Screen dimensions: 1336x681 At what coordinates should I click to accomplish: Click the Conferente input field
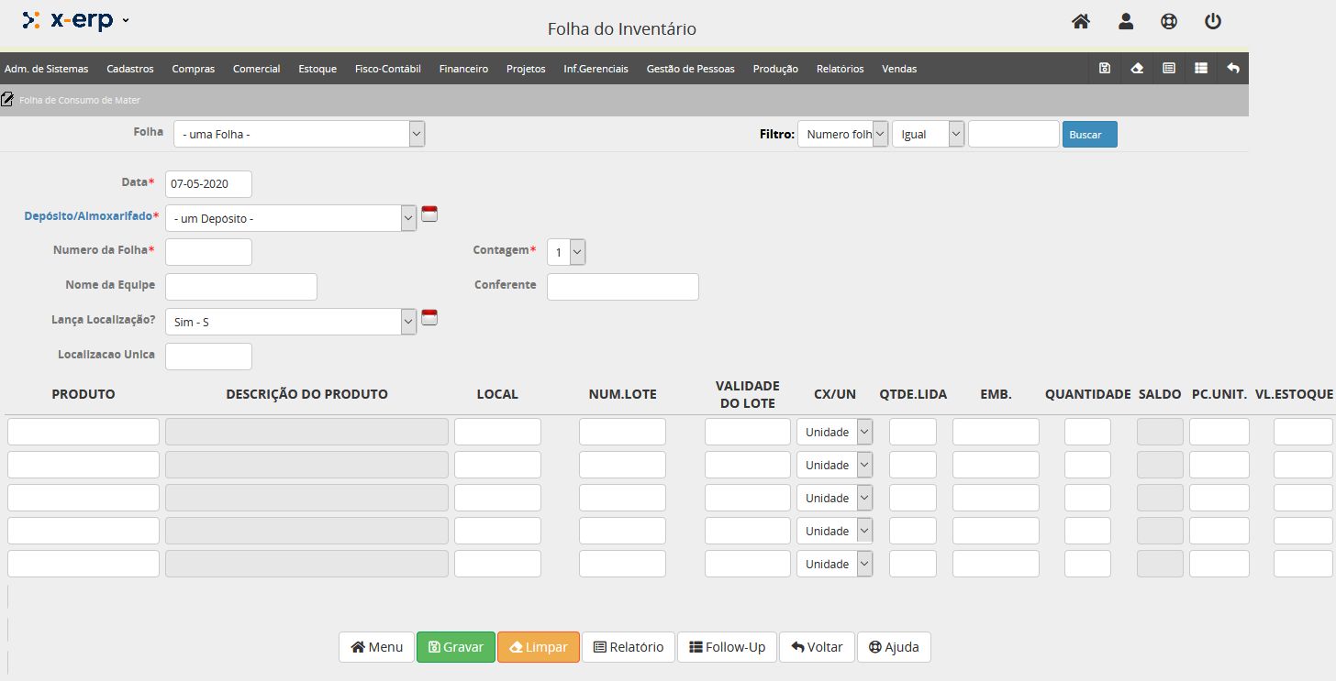(623, 287)
